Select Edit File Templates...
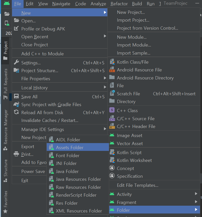The image size is (202, 217). point(154,185)
